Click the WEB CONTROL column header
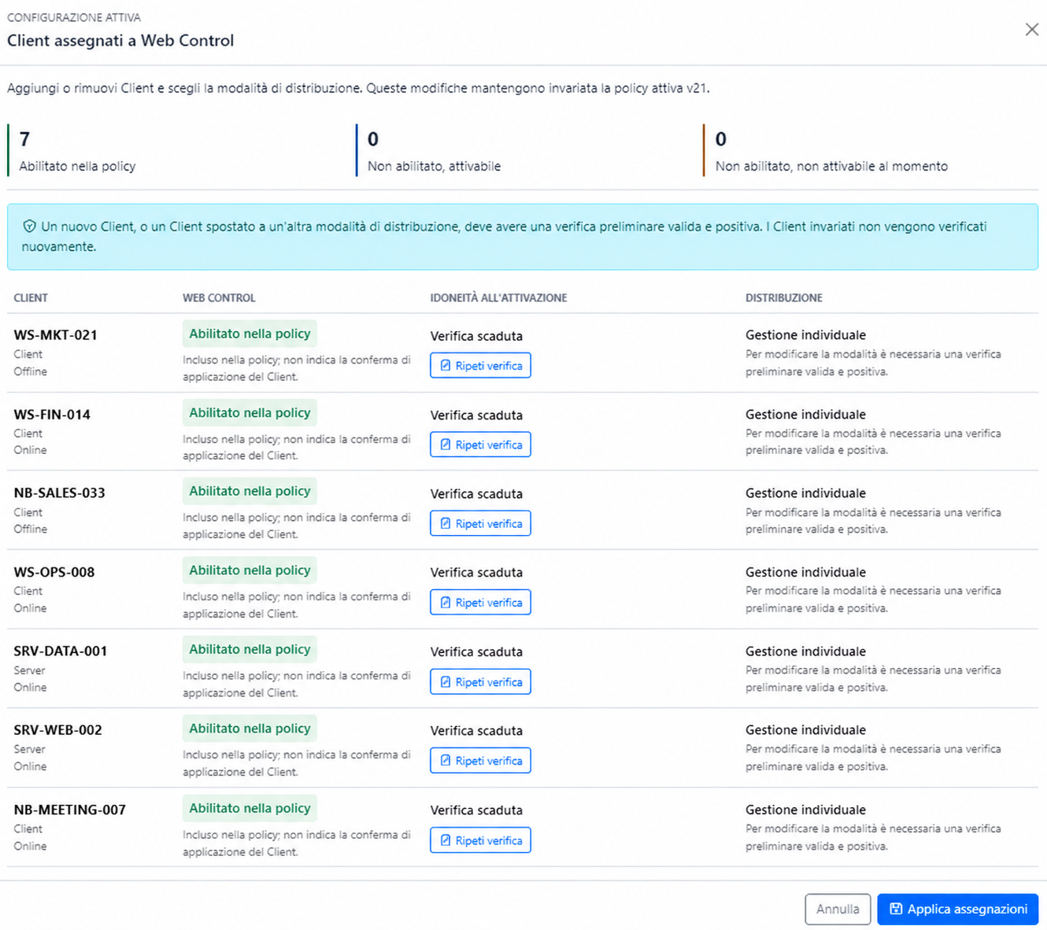1047x930 pixels. pyautogui.click(x=219, y=298)
